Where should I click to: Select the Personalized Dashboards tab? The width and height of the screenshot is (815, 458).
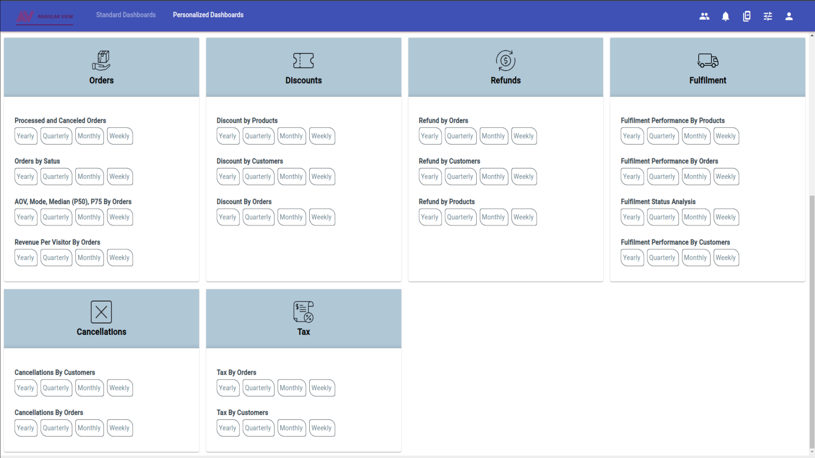(208, 15)
